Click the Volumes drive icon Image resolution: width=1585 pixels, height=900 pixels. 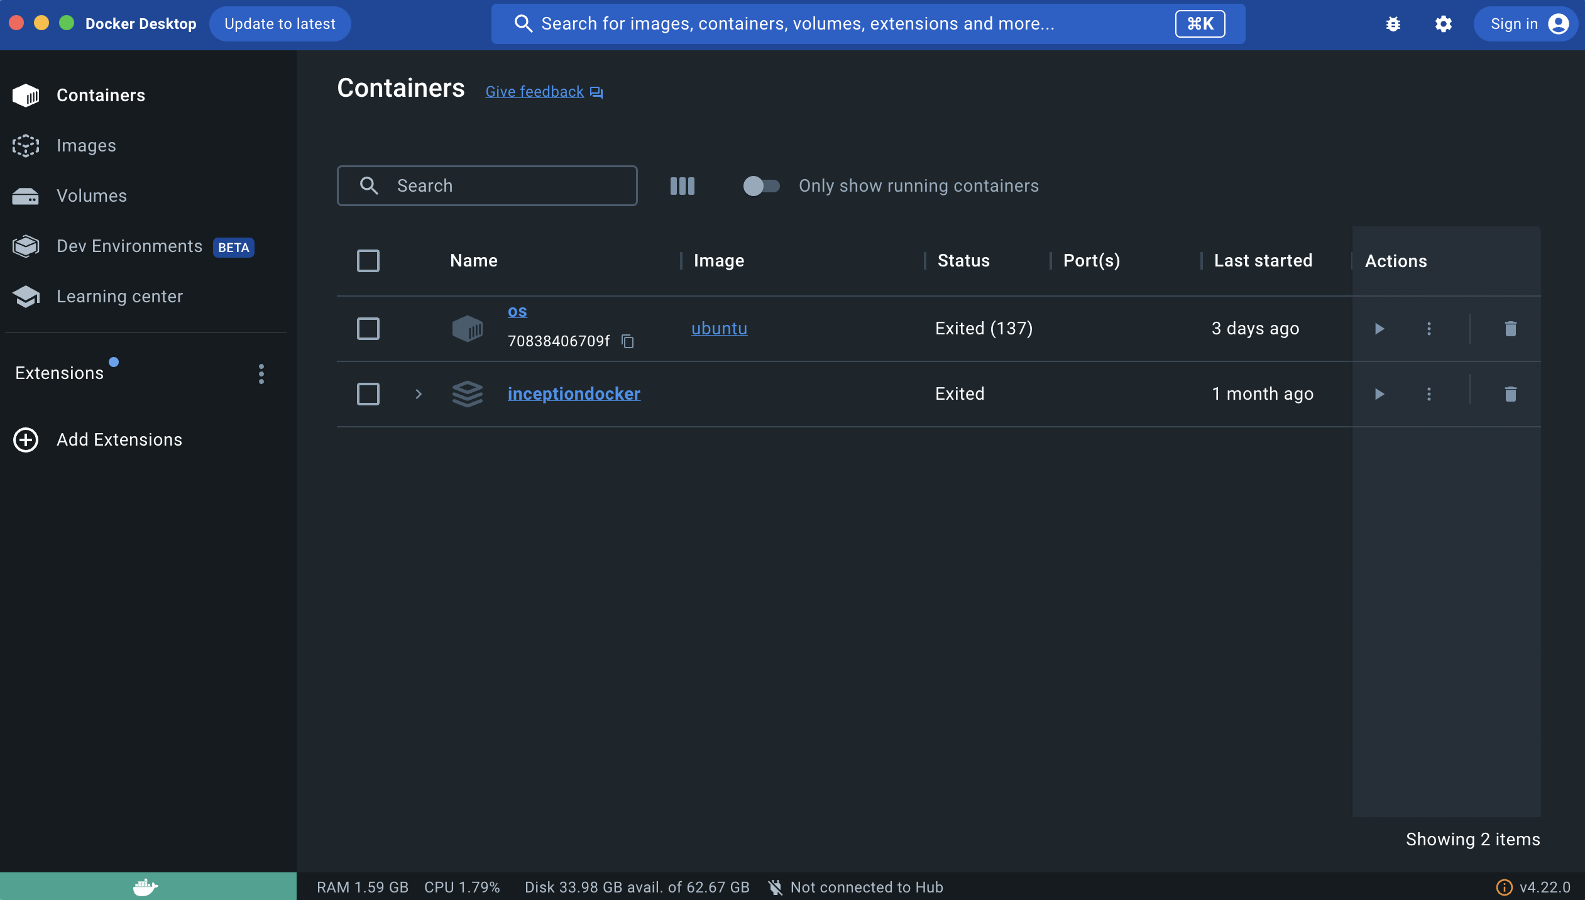(x=26, y=196)
